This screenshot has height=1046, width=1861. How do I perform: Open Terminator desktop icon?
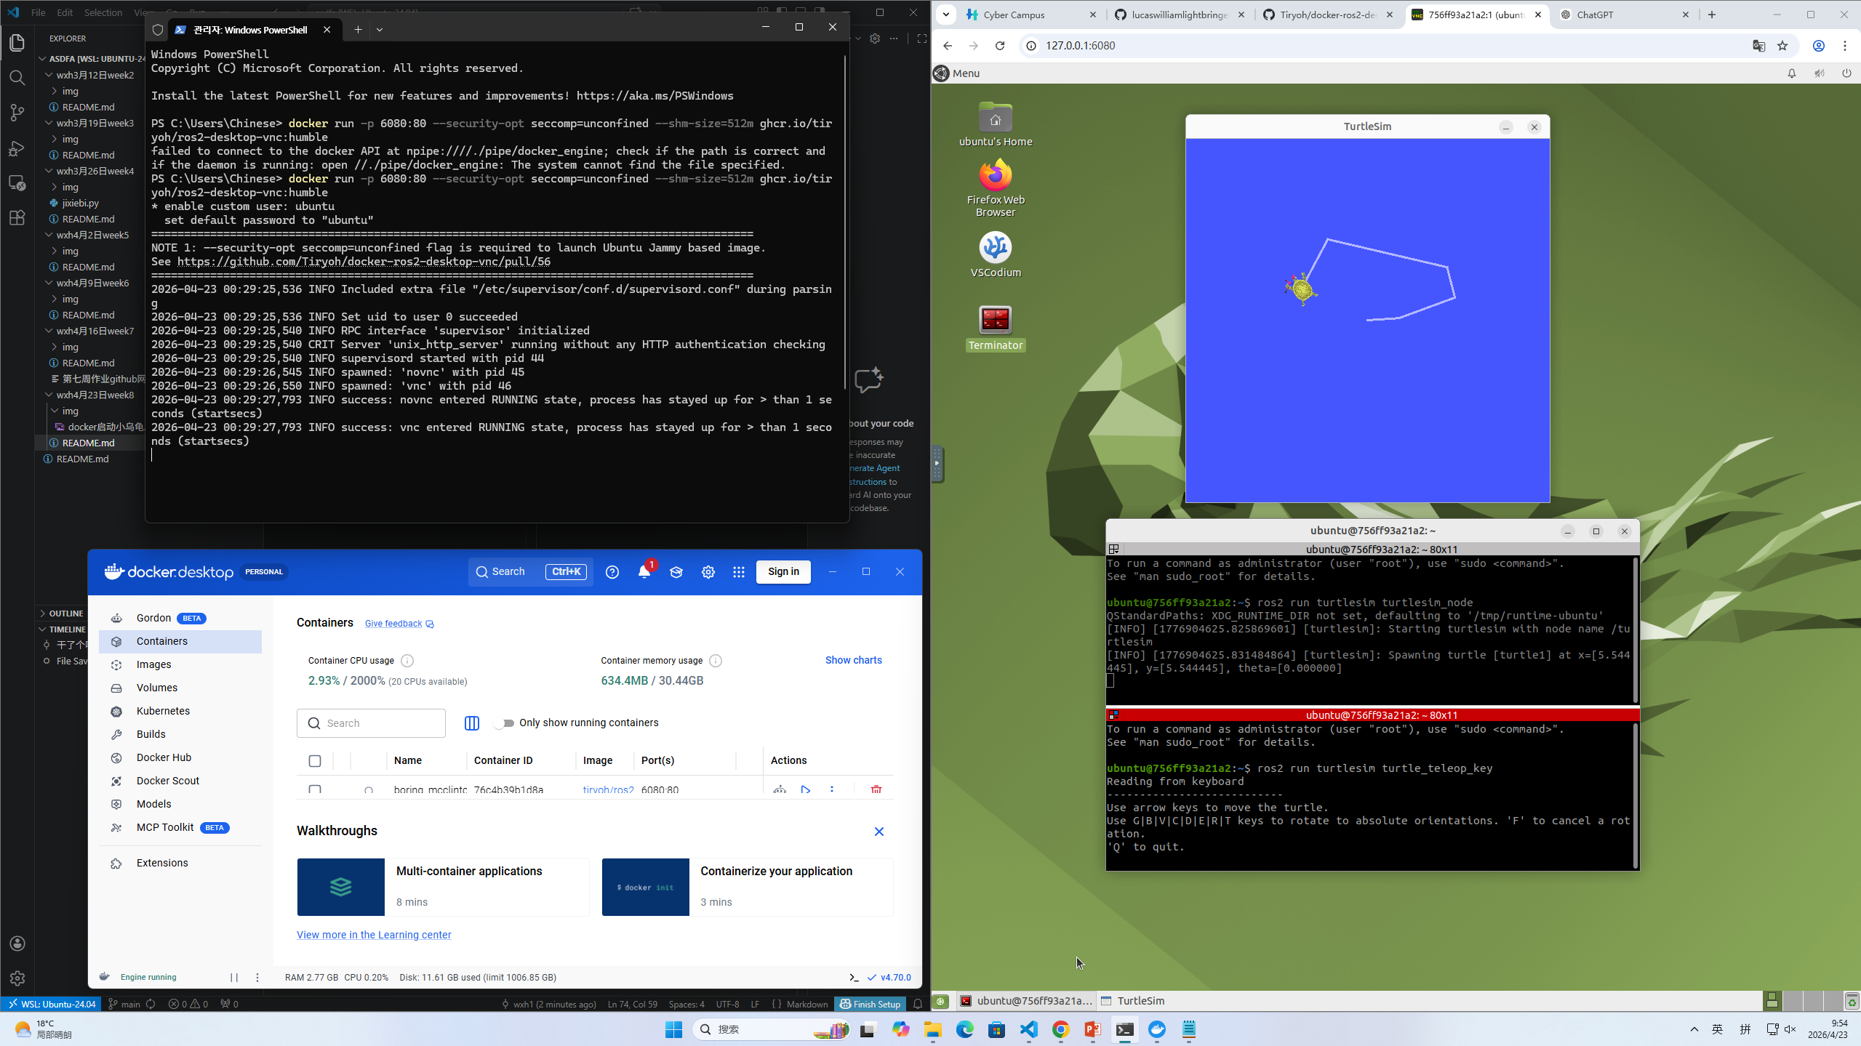pyautogui.click(x=996, y=329)
